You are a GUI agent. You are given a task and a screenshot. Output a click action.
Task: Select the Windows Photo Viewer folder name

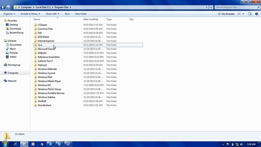click(x=49, y=89)
